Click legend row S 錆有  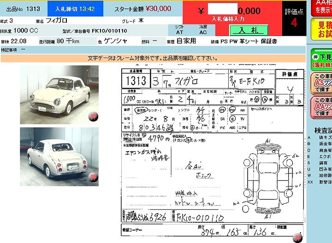[320, 163]
